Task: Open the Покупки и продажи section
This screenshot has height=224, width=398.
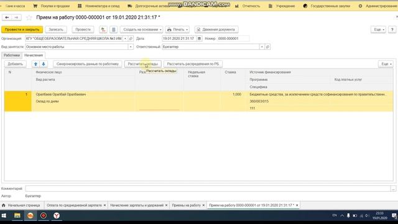Action: click(52, 6)
